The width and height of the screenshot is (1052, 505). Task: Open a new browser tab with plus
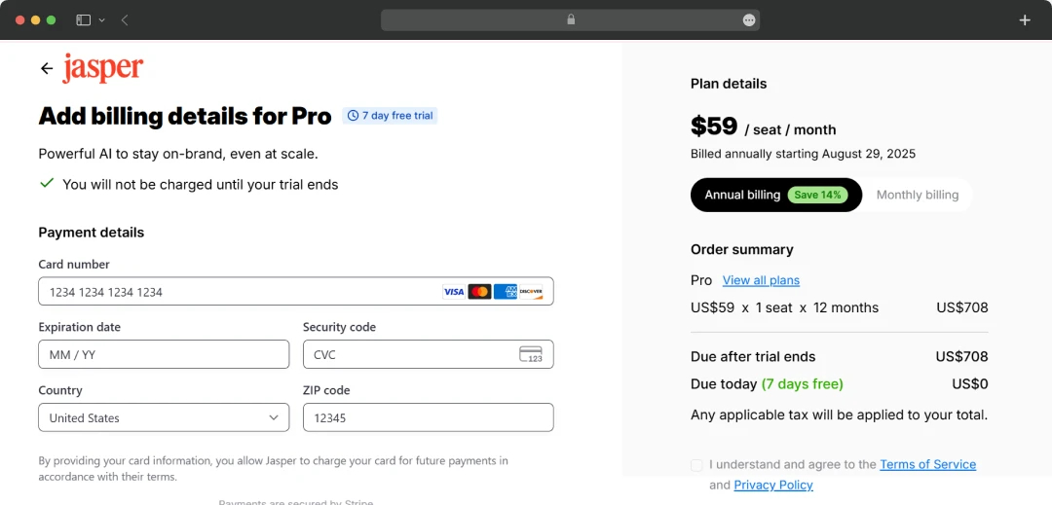tap(1024, 19)
